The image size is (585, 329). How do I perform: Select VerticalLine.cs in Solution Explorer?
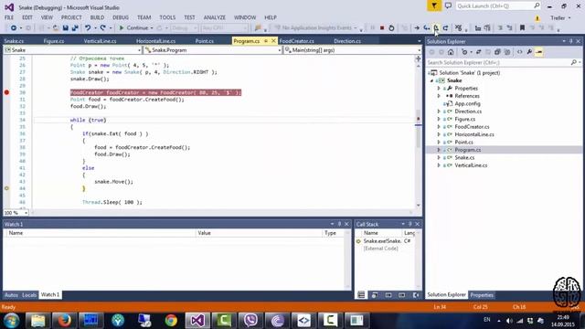point(471,165)
